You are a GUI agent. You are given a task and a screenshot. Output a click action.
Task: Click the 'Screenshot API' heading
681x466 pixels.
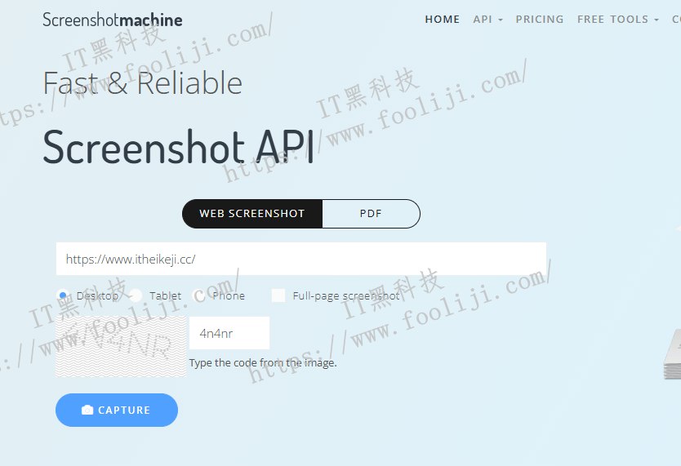179,147
